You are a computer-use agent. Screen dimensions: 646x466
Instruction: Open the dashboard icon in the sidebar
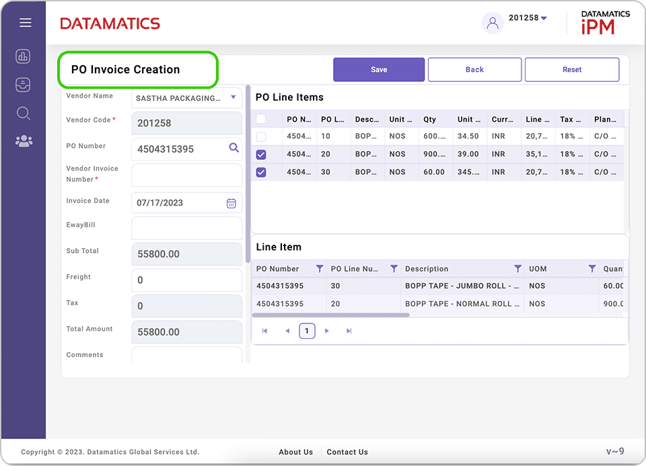click(x=23, y=56)
